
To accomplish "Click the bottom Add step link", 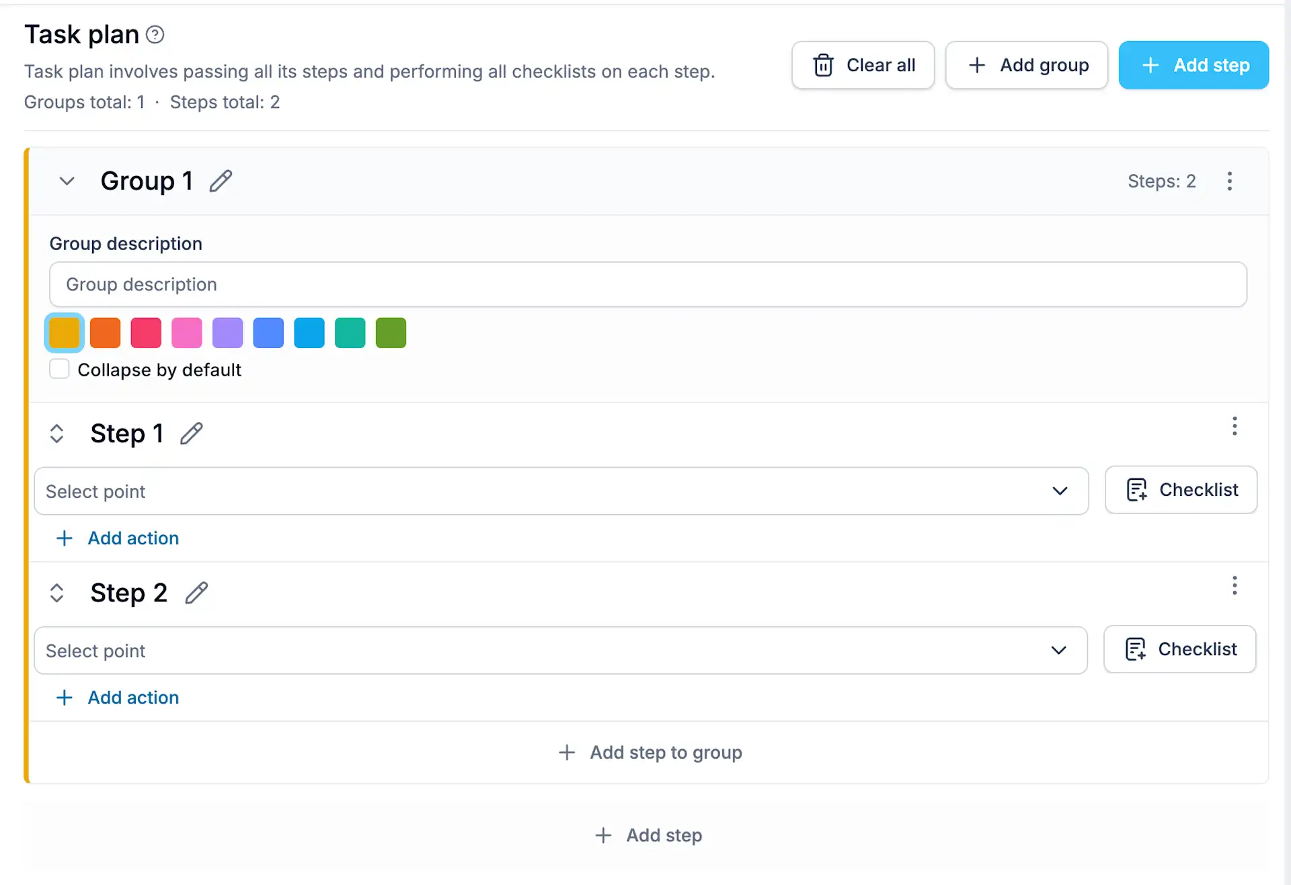I will coord(649,835).
